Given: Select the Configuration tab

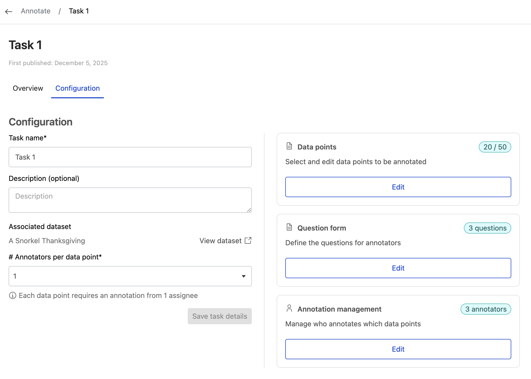Looking at the screenshot, I should [x=77, y=88].
